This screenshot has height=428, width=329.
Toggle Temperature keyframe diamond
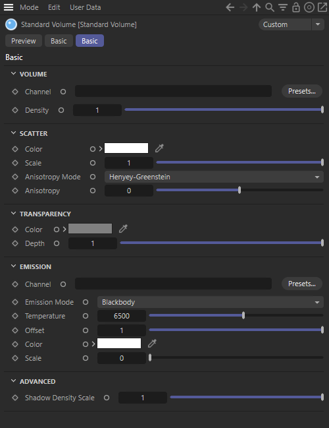pos(15,316)
